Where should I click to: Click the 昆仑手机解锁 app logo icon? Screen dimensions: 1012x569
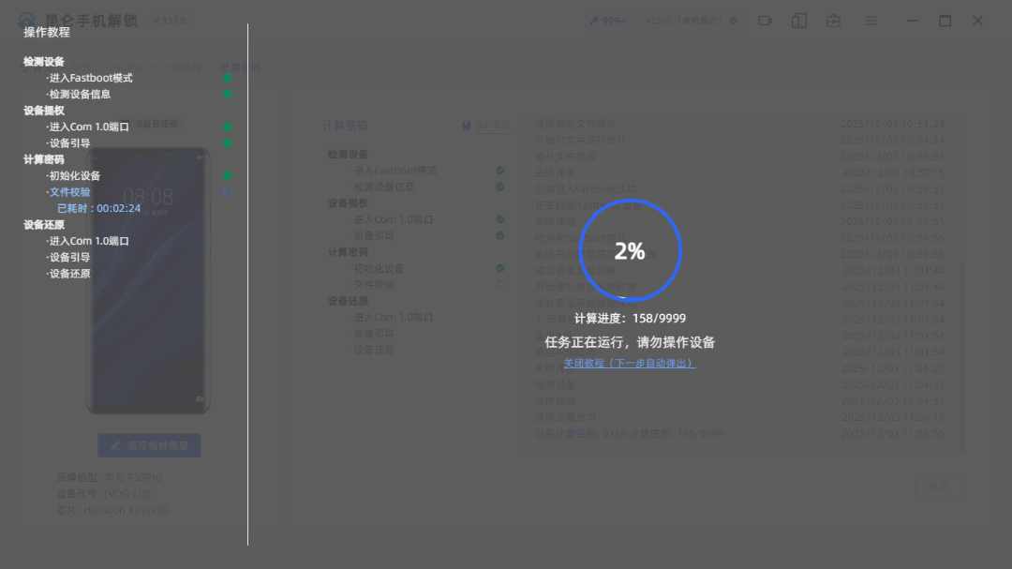[26, 19]
